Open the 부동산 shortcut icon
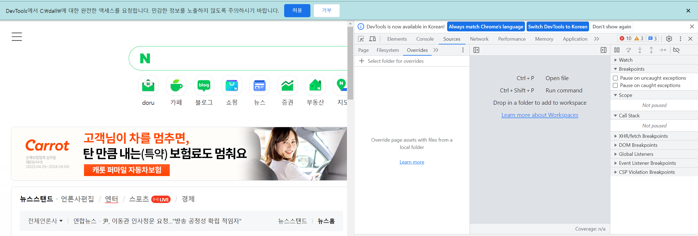 (x=315, y=86)
